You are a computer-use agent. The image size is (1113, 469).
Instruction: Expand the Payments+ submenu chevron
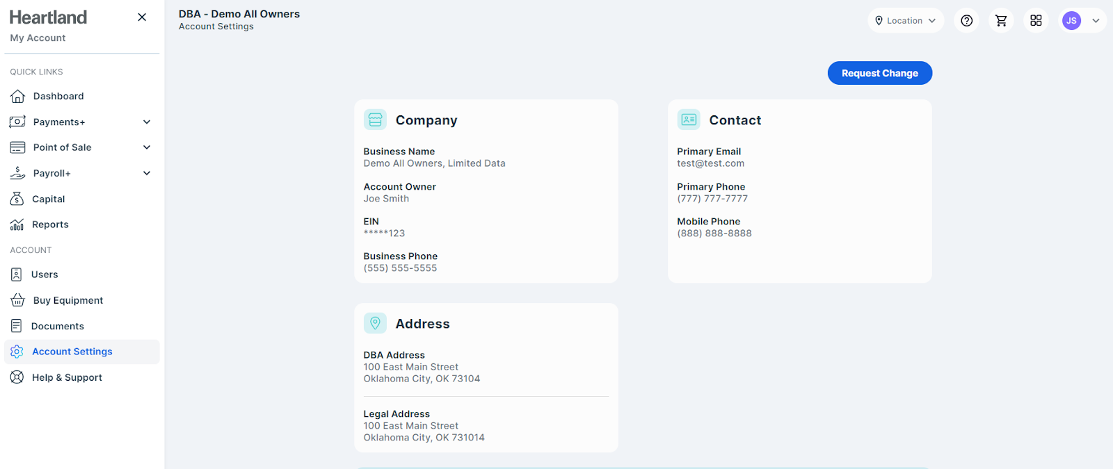point(147,122)
